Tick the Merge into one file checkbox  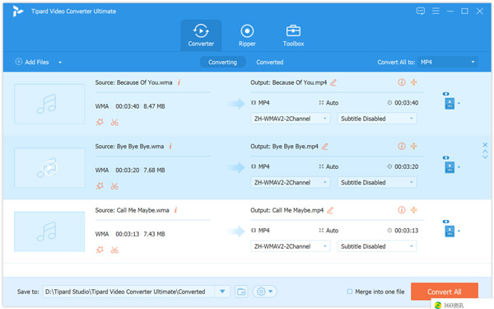tap(349, 292)
